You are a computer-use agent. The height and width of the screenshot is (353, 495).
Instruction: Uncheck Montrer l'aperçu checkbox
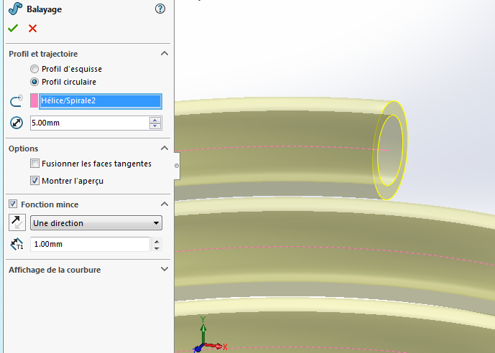tap(34, 181)
